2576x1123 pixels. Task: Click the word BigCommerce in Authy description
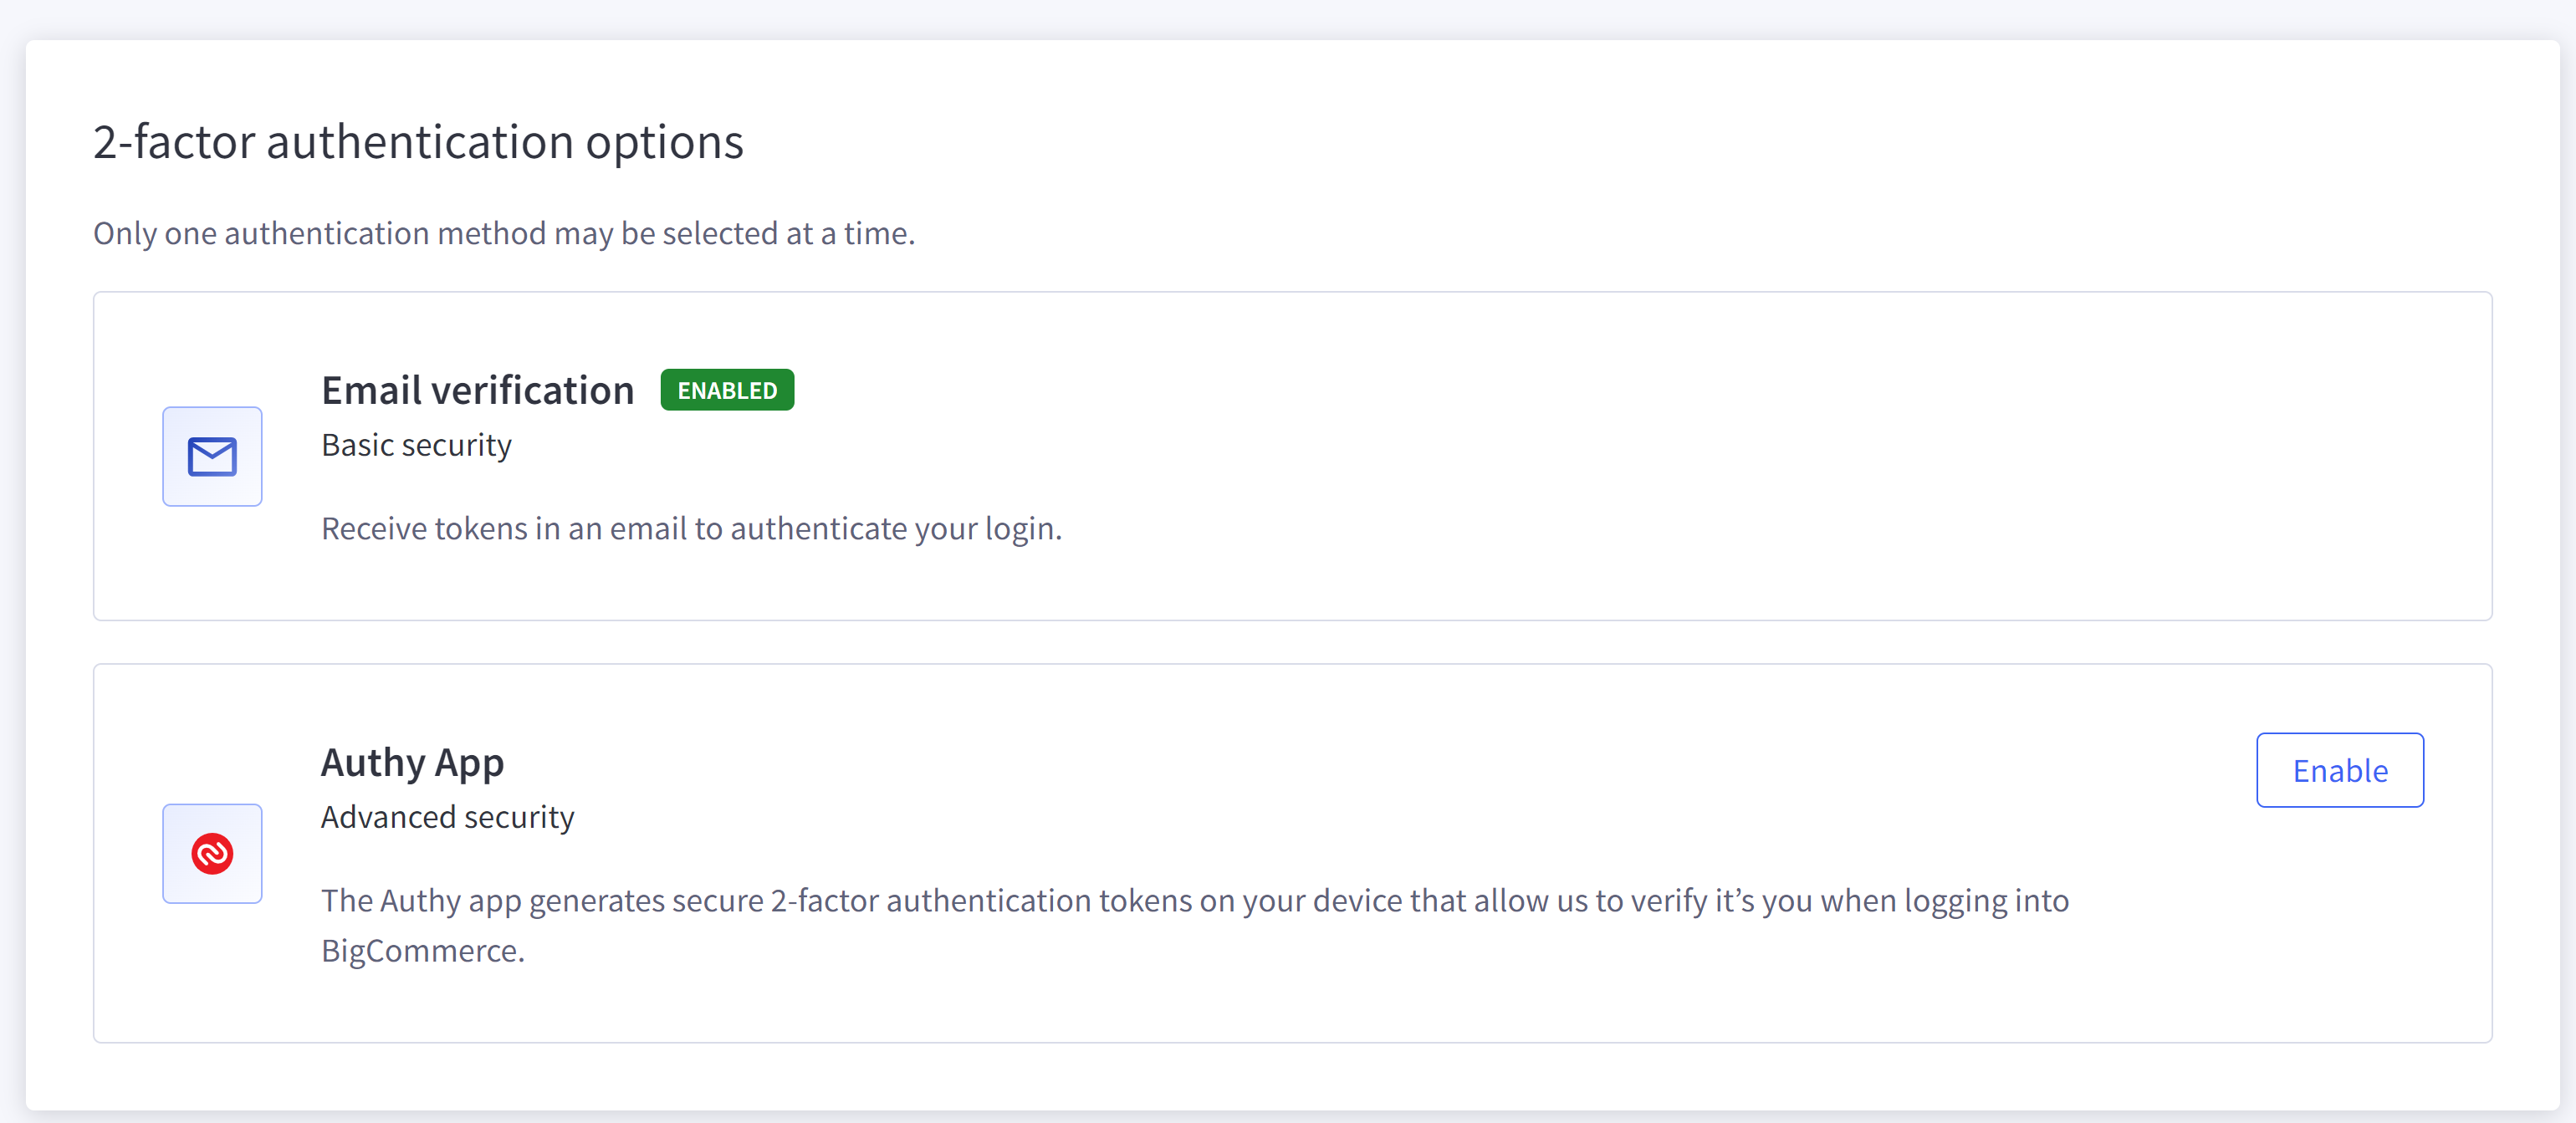point(421,951)
